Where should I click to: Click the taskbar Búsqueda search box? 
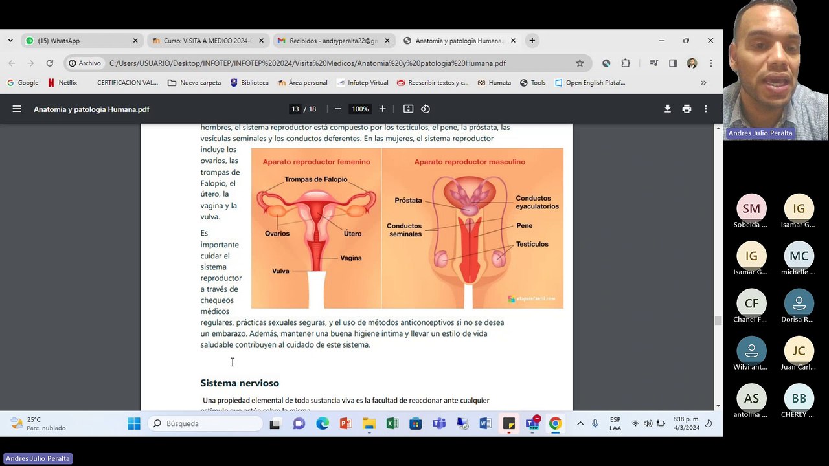205,424
